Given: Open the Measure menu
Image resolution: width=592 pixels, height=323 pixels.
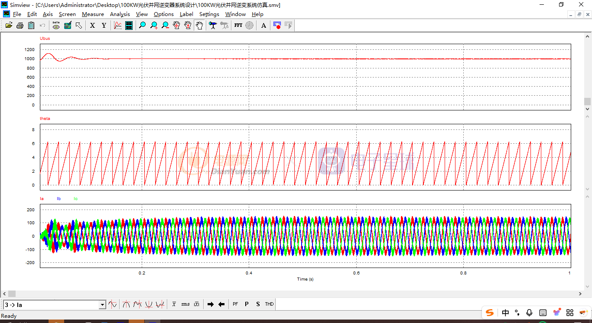Looking at the screenshot, I should click(x=93, y=14).
